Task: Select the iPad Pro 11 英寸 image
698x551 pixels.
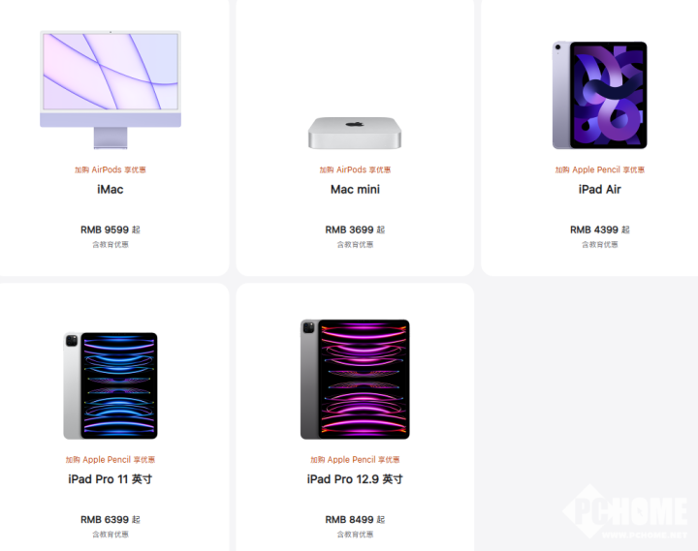Action: [x=111, y=385]
